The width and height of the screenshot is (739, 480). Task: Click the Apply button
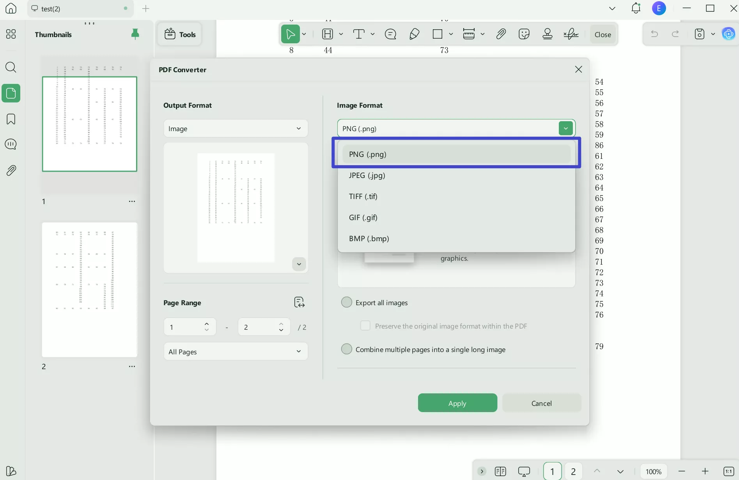click(x=457, y=403)
